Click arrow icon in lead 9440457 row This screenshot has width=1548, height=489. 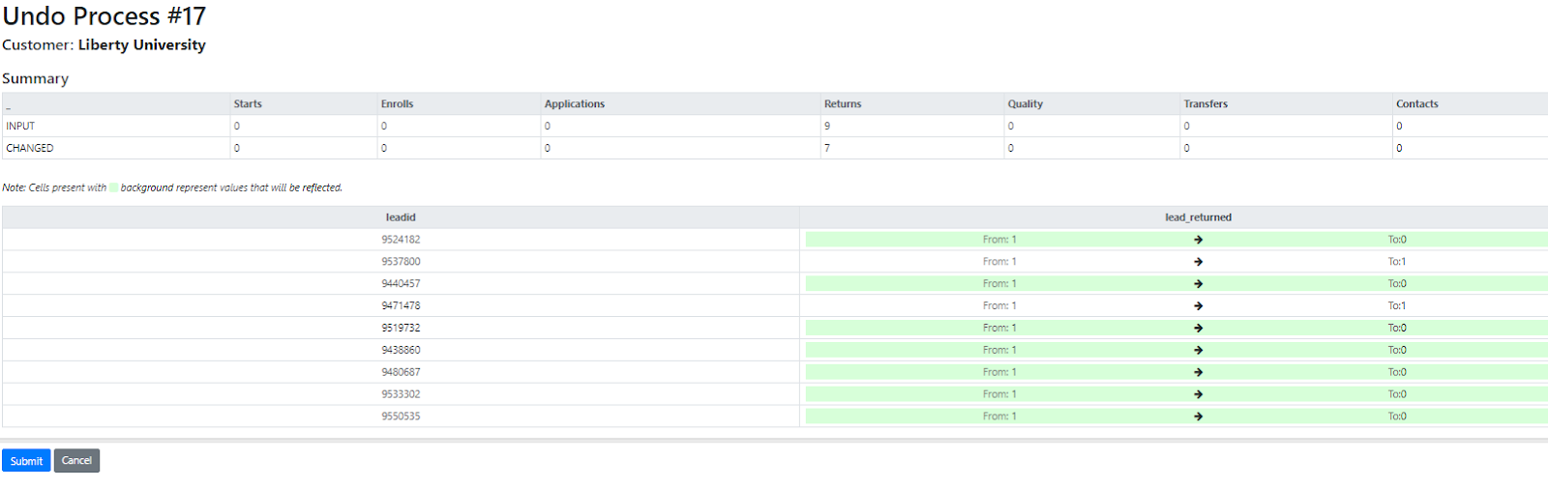point(1198,284)
